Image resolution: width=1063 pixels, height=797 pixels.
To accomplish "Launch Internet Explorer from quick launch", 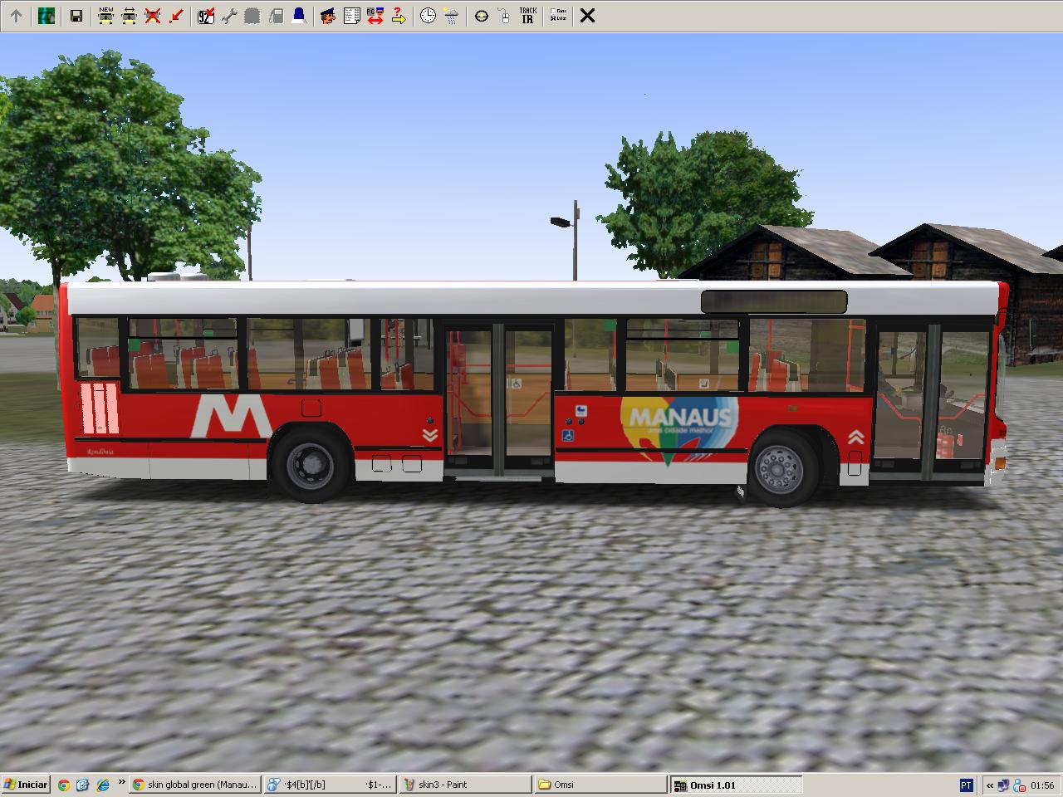I will [x=103, y=785].
